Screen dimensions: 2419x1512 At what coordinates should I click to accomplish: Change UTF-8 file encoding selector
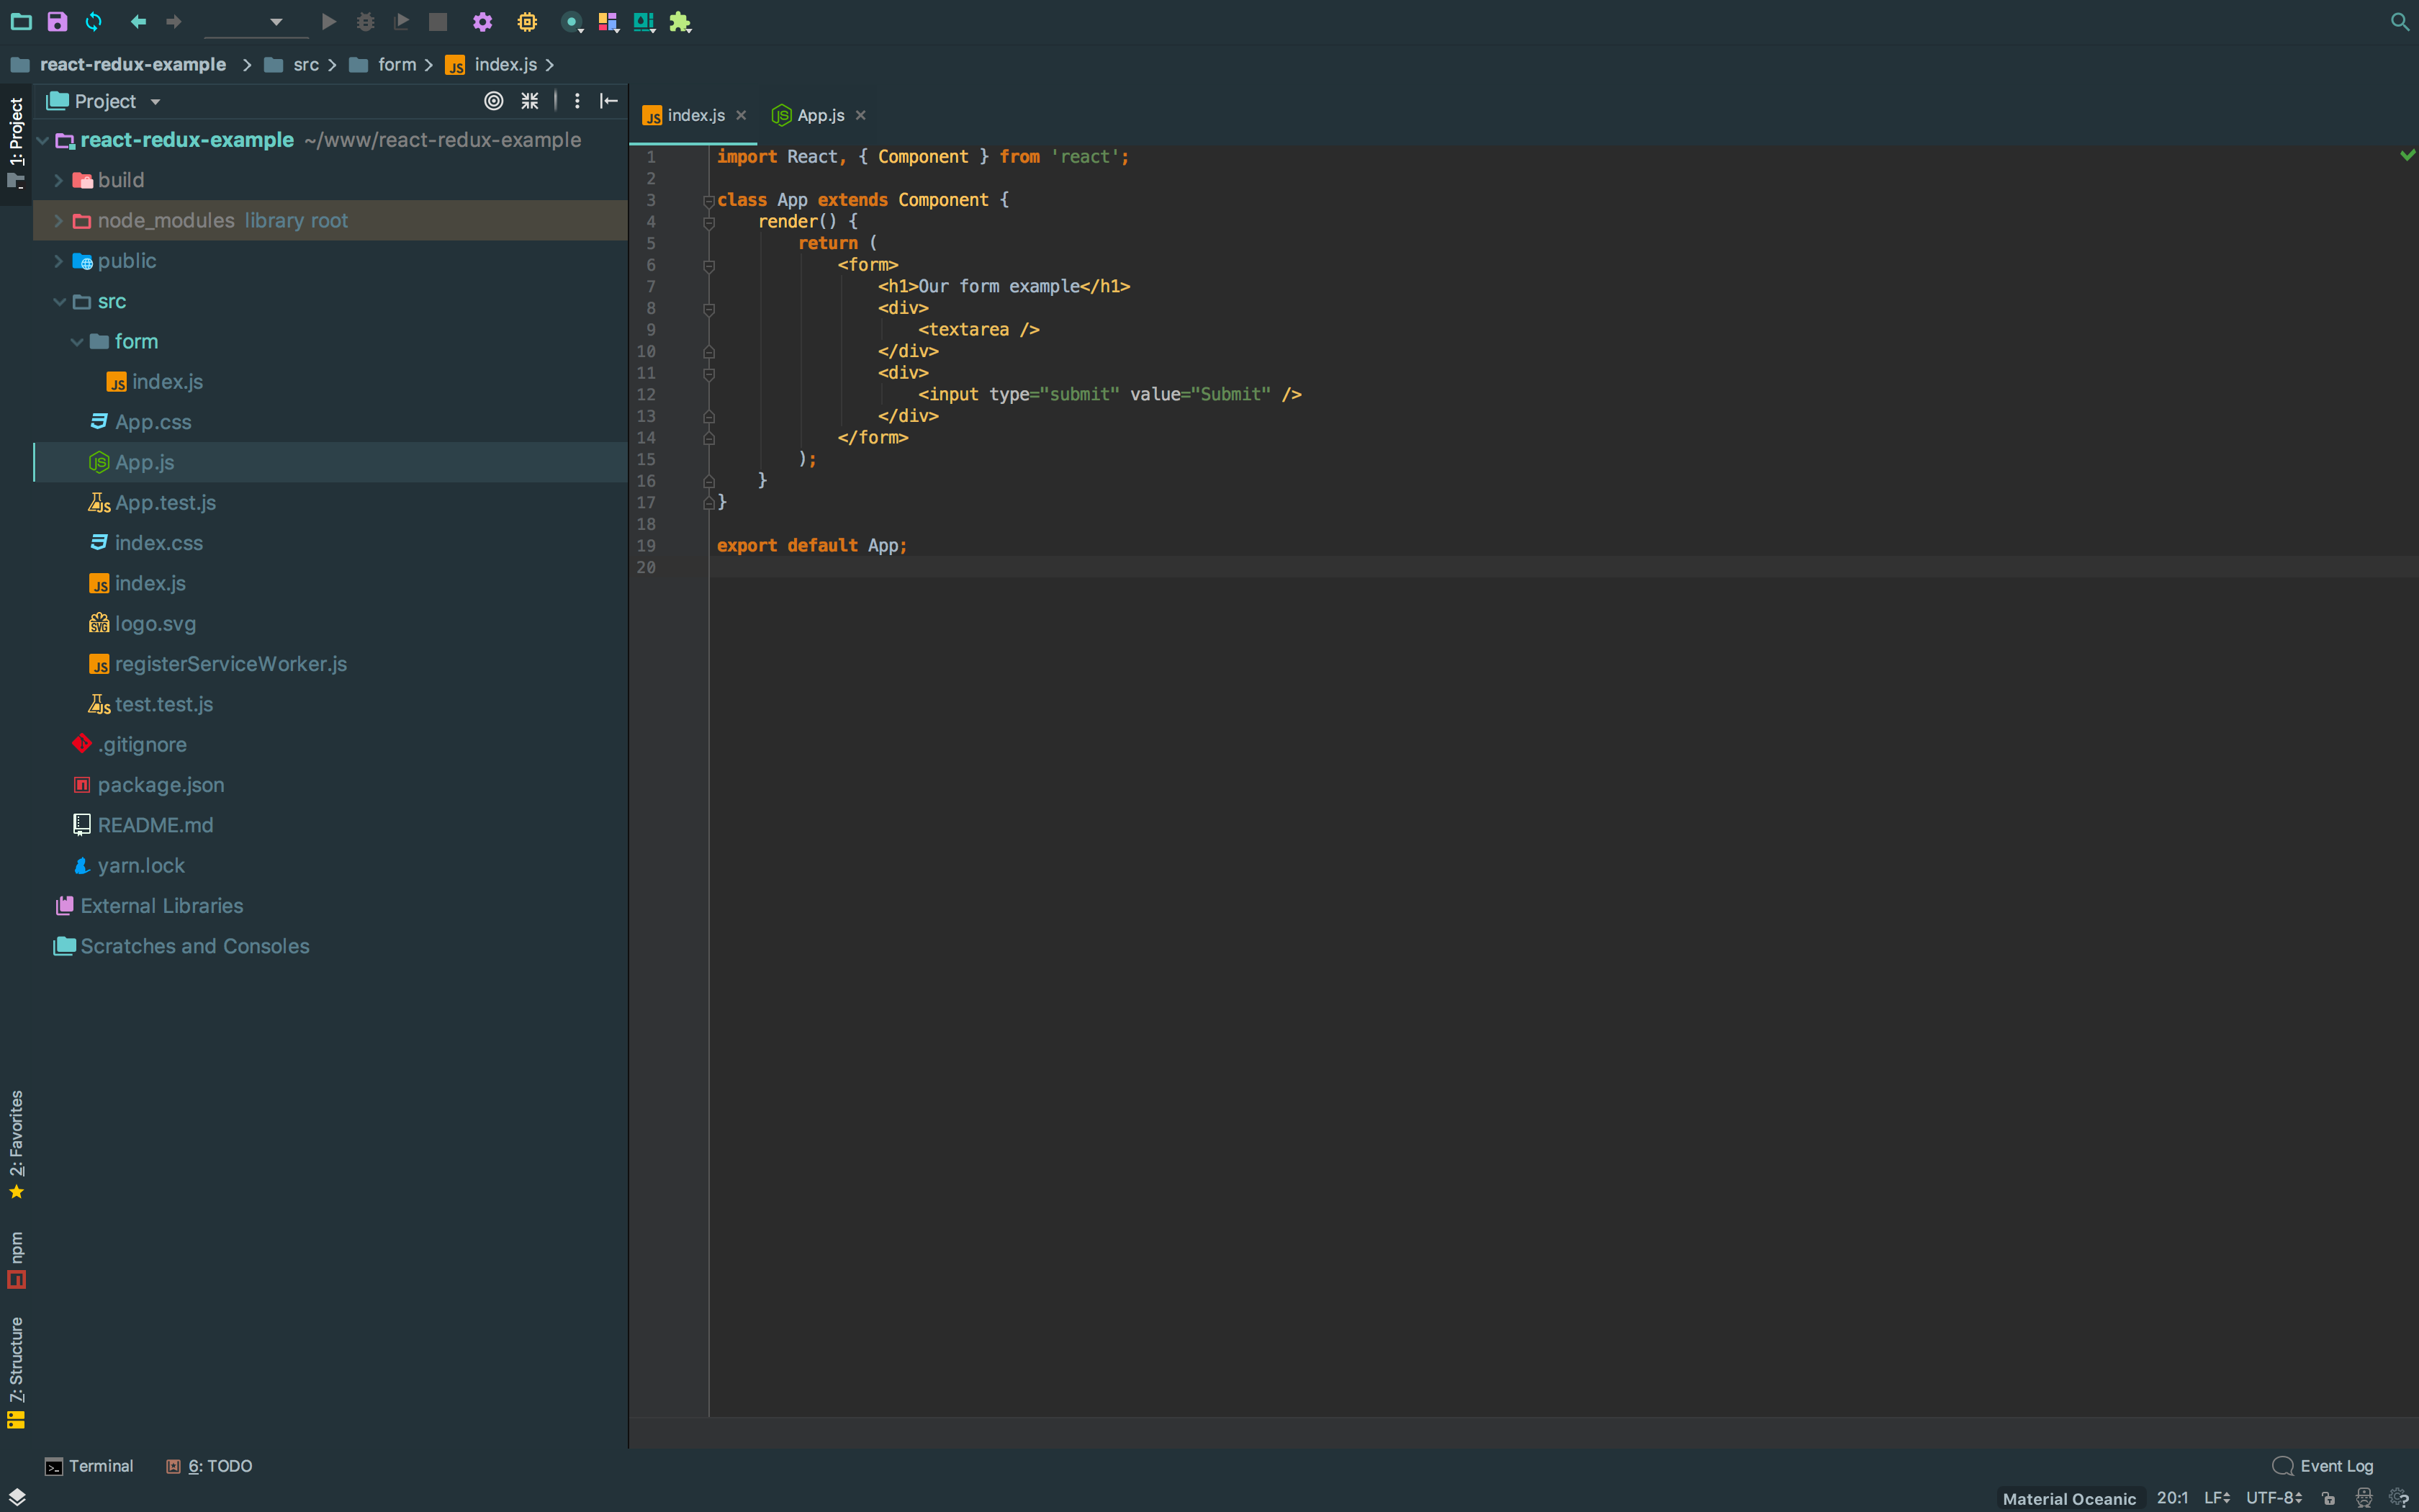2273,1498
